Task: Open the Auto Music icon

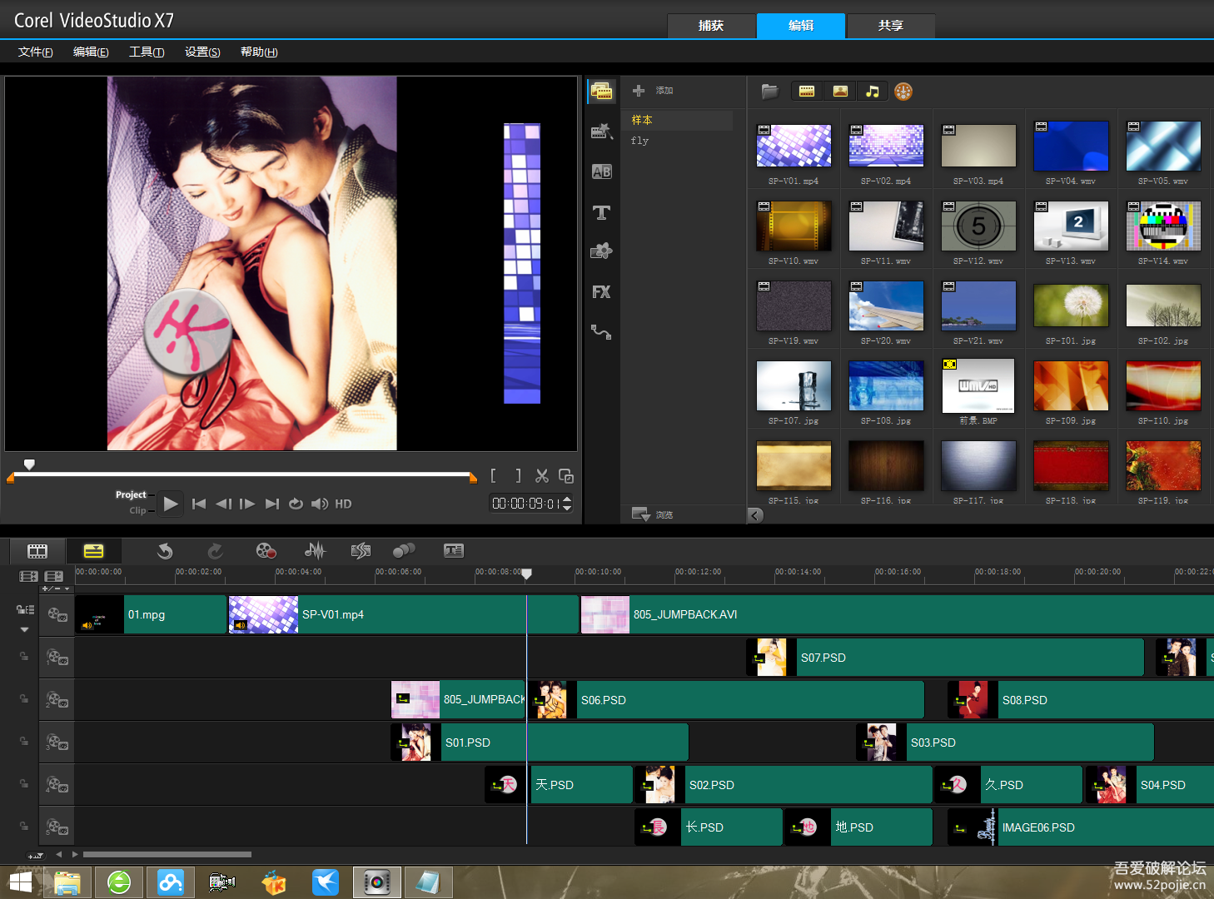Action: (x=361, y=551)
